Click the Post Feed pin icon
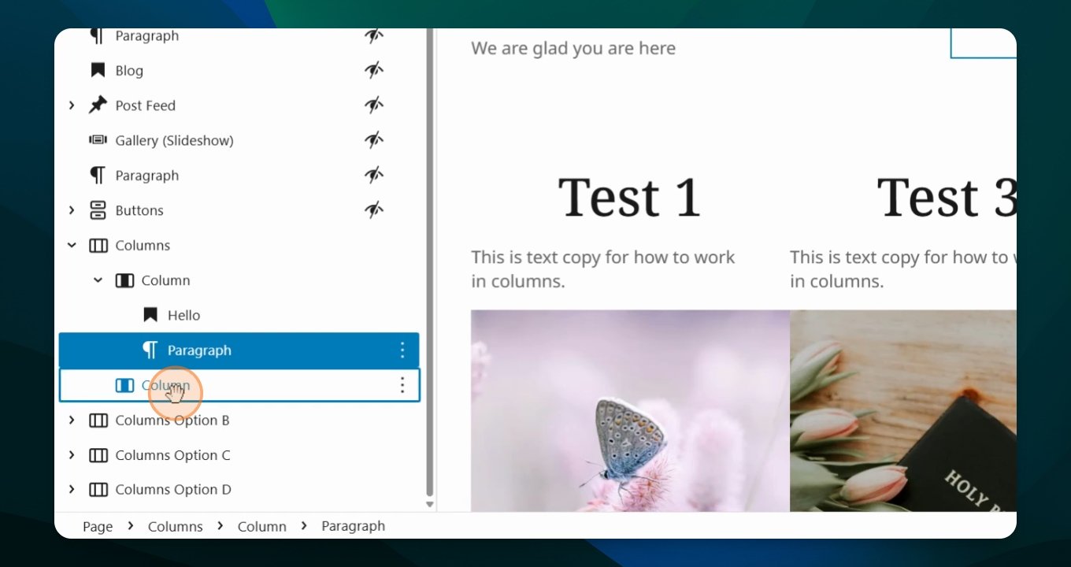Screen dimensions: 1071x567 click(98, 105)
